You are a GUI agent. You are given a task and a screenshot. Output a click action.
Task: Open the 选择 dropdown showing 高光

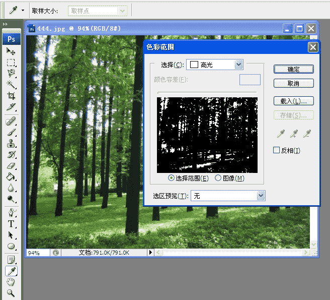coord(215,65)
